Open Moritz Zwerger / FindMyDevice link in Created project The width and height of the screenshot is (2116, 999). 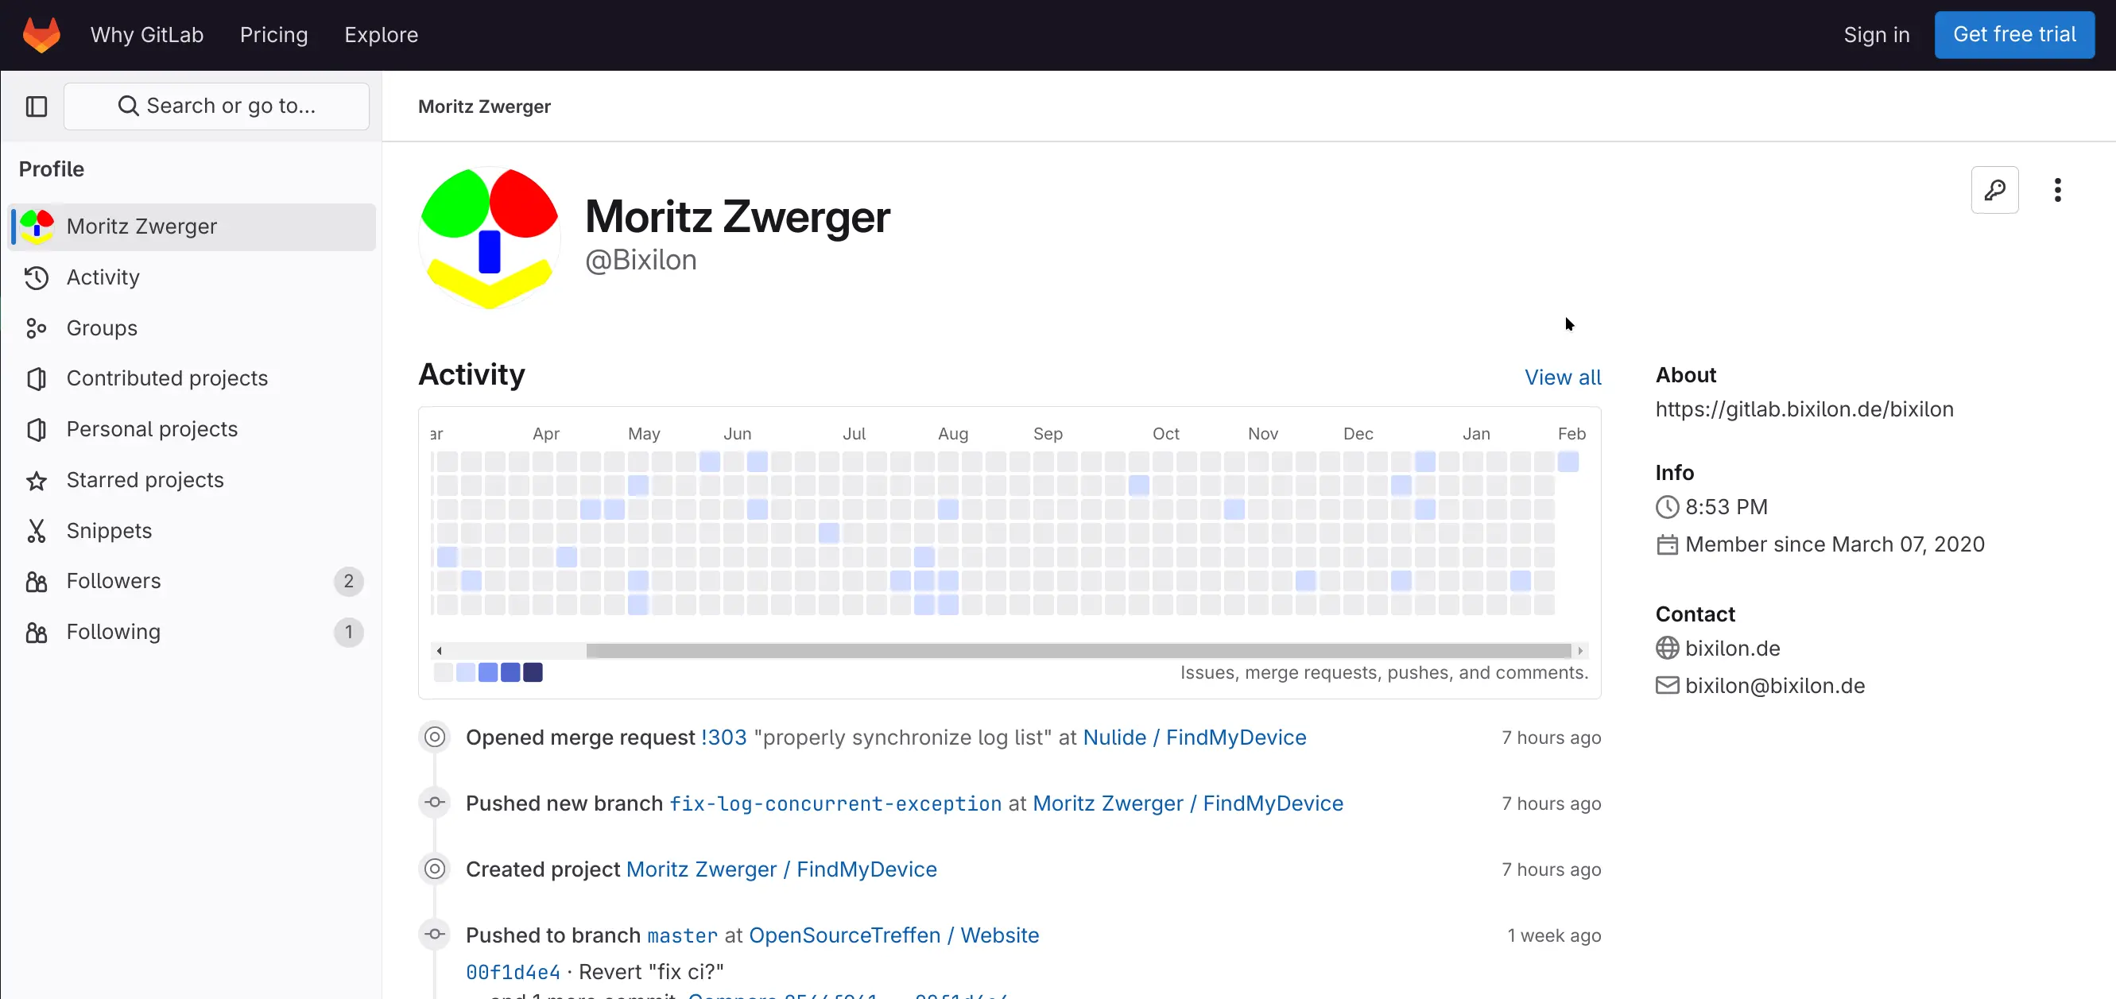781,869
